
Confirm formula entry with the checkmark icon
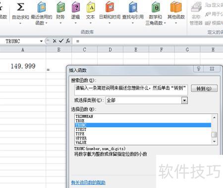pyautogui.click(x=61, y=41)
